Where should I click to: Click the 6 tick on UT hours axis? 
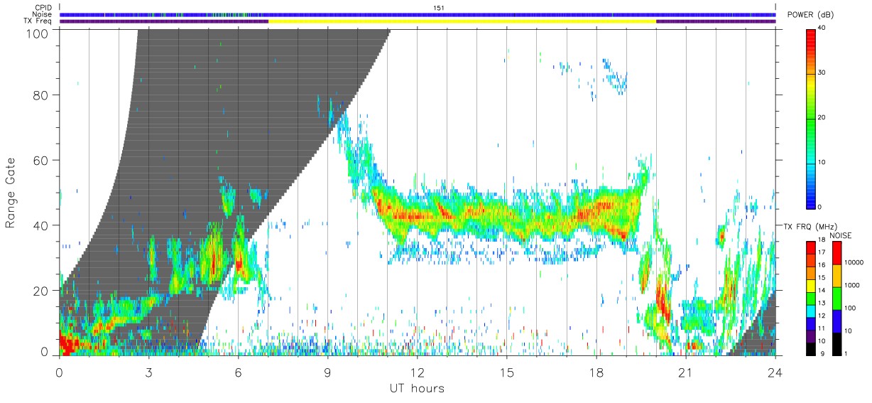(239, 372)
